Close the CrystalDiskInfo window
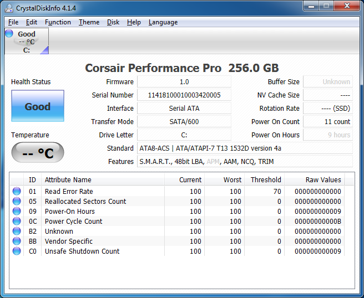364x298 pixels. pyautogui.click(x=347, y=6)
